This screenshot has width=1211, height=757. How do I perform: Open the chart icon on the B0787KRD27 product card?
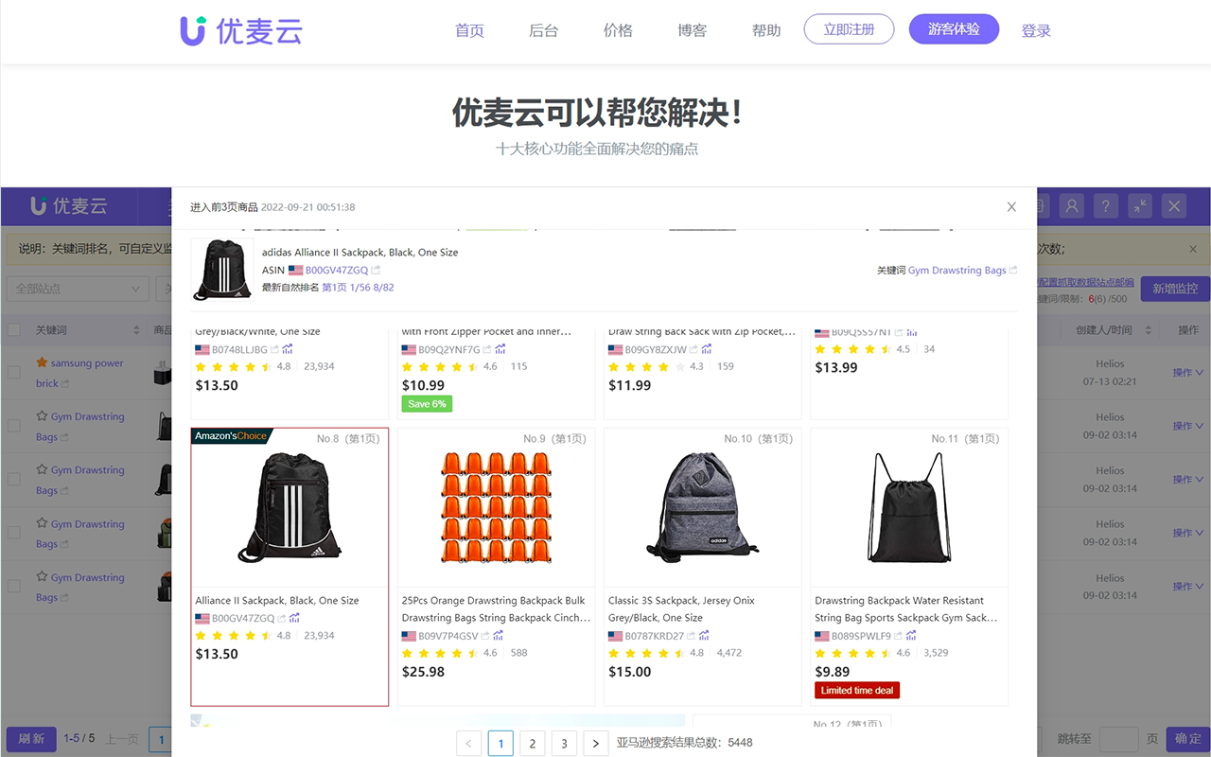tap(705, 636)
